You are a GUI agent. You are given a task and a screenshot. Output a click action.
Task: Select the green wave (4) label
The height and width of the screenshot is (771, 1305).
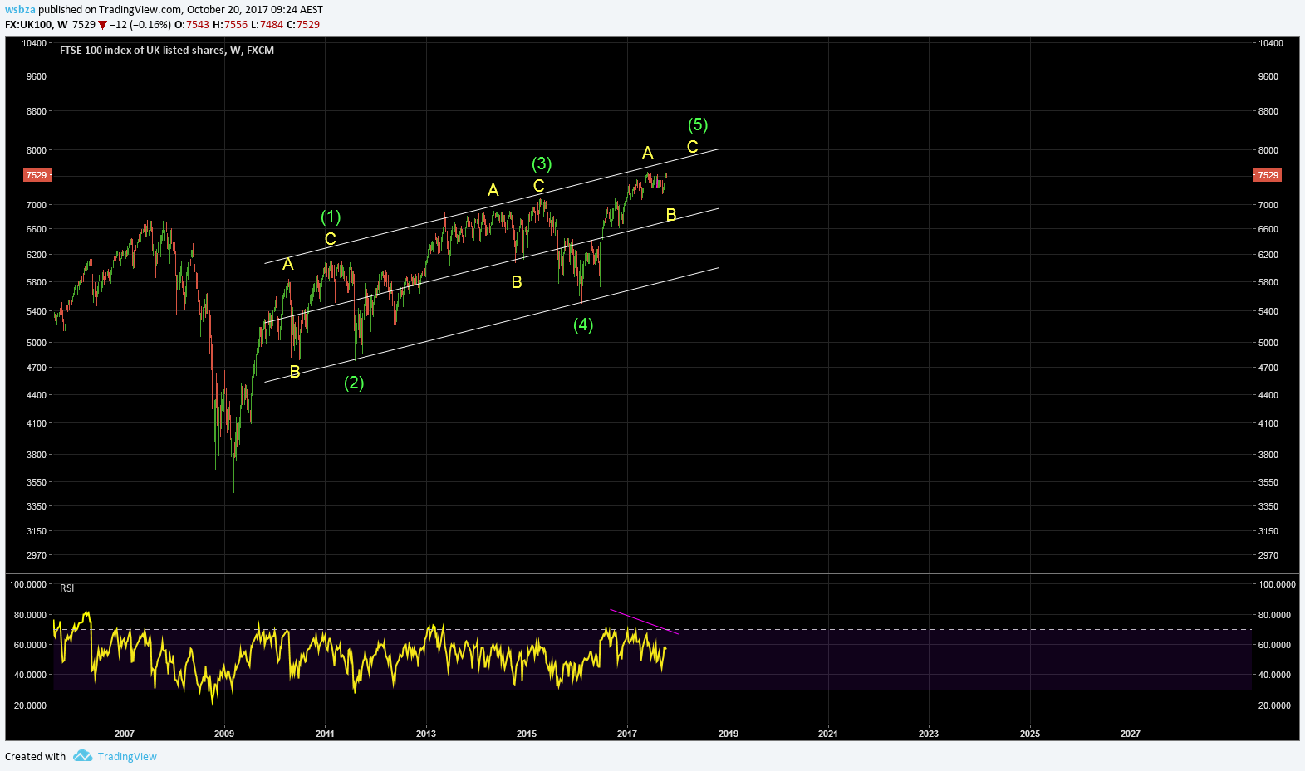[583, 325]
